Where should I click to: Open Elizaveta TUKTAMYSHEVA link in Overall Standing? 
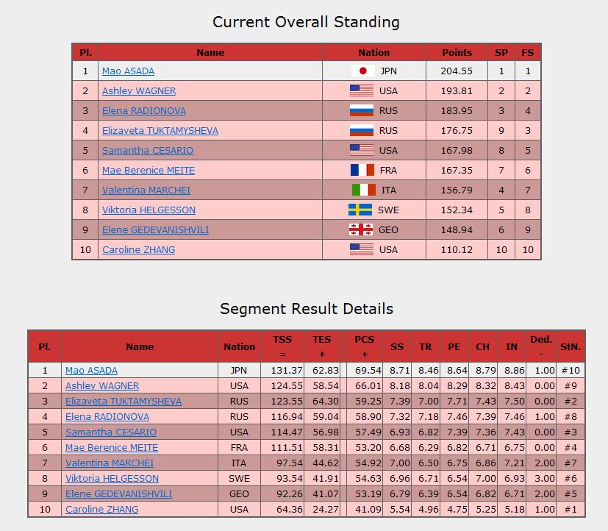[160, 131]
